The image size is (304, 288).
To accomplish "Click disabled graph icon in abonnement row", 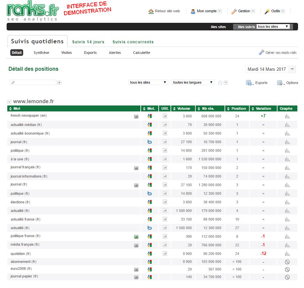I will [287, 262].
